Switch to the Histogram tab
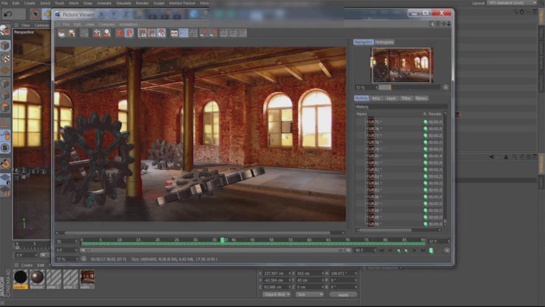 click(x=384, y=42)
